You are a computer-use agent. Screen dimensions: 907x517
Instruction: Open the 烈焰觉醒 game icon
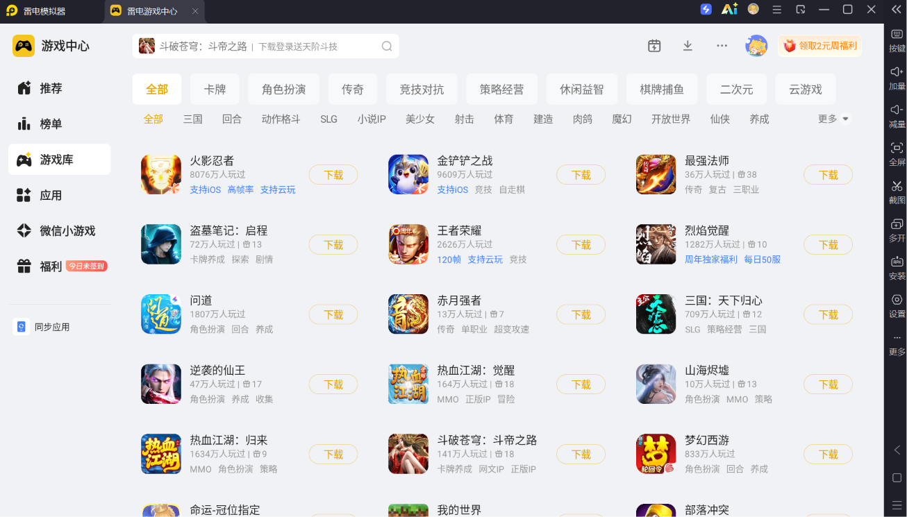656,244
